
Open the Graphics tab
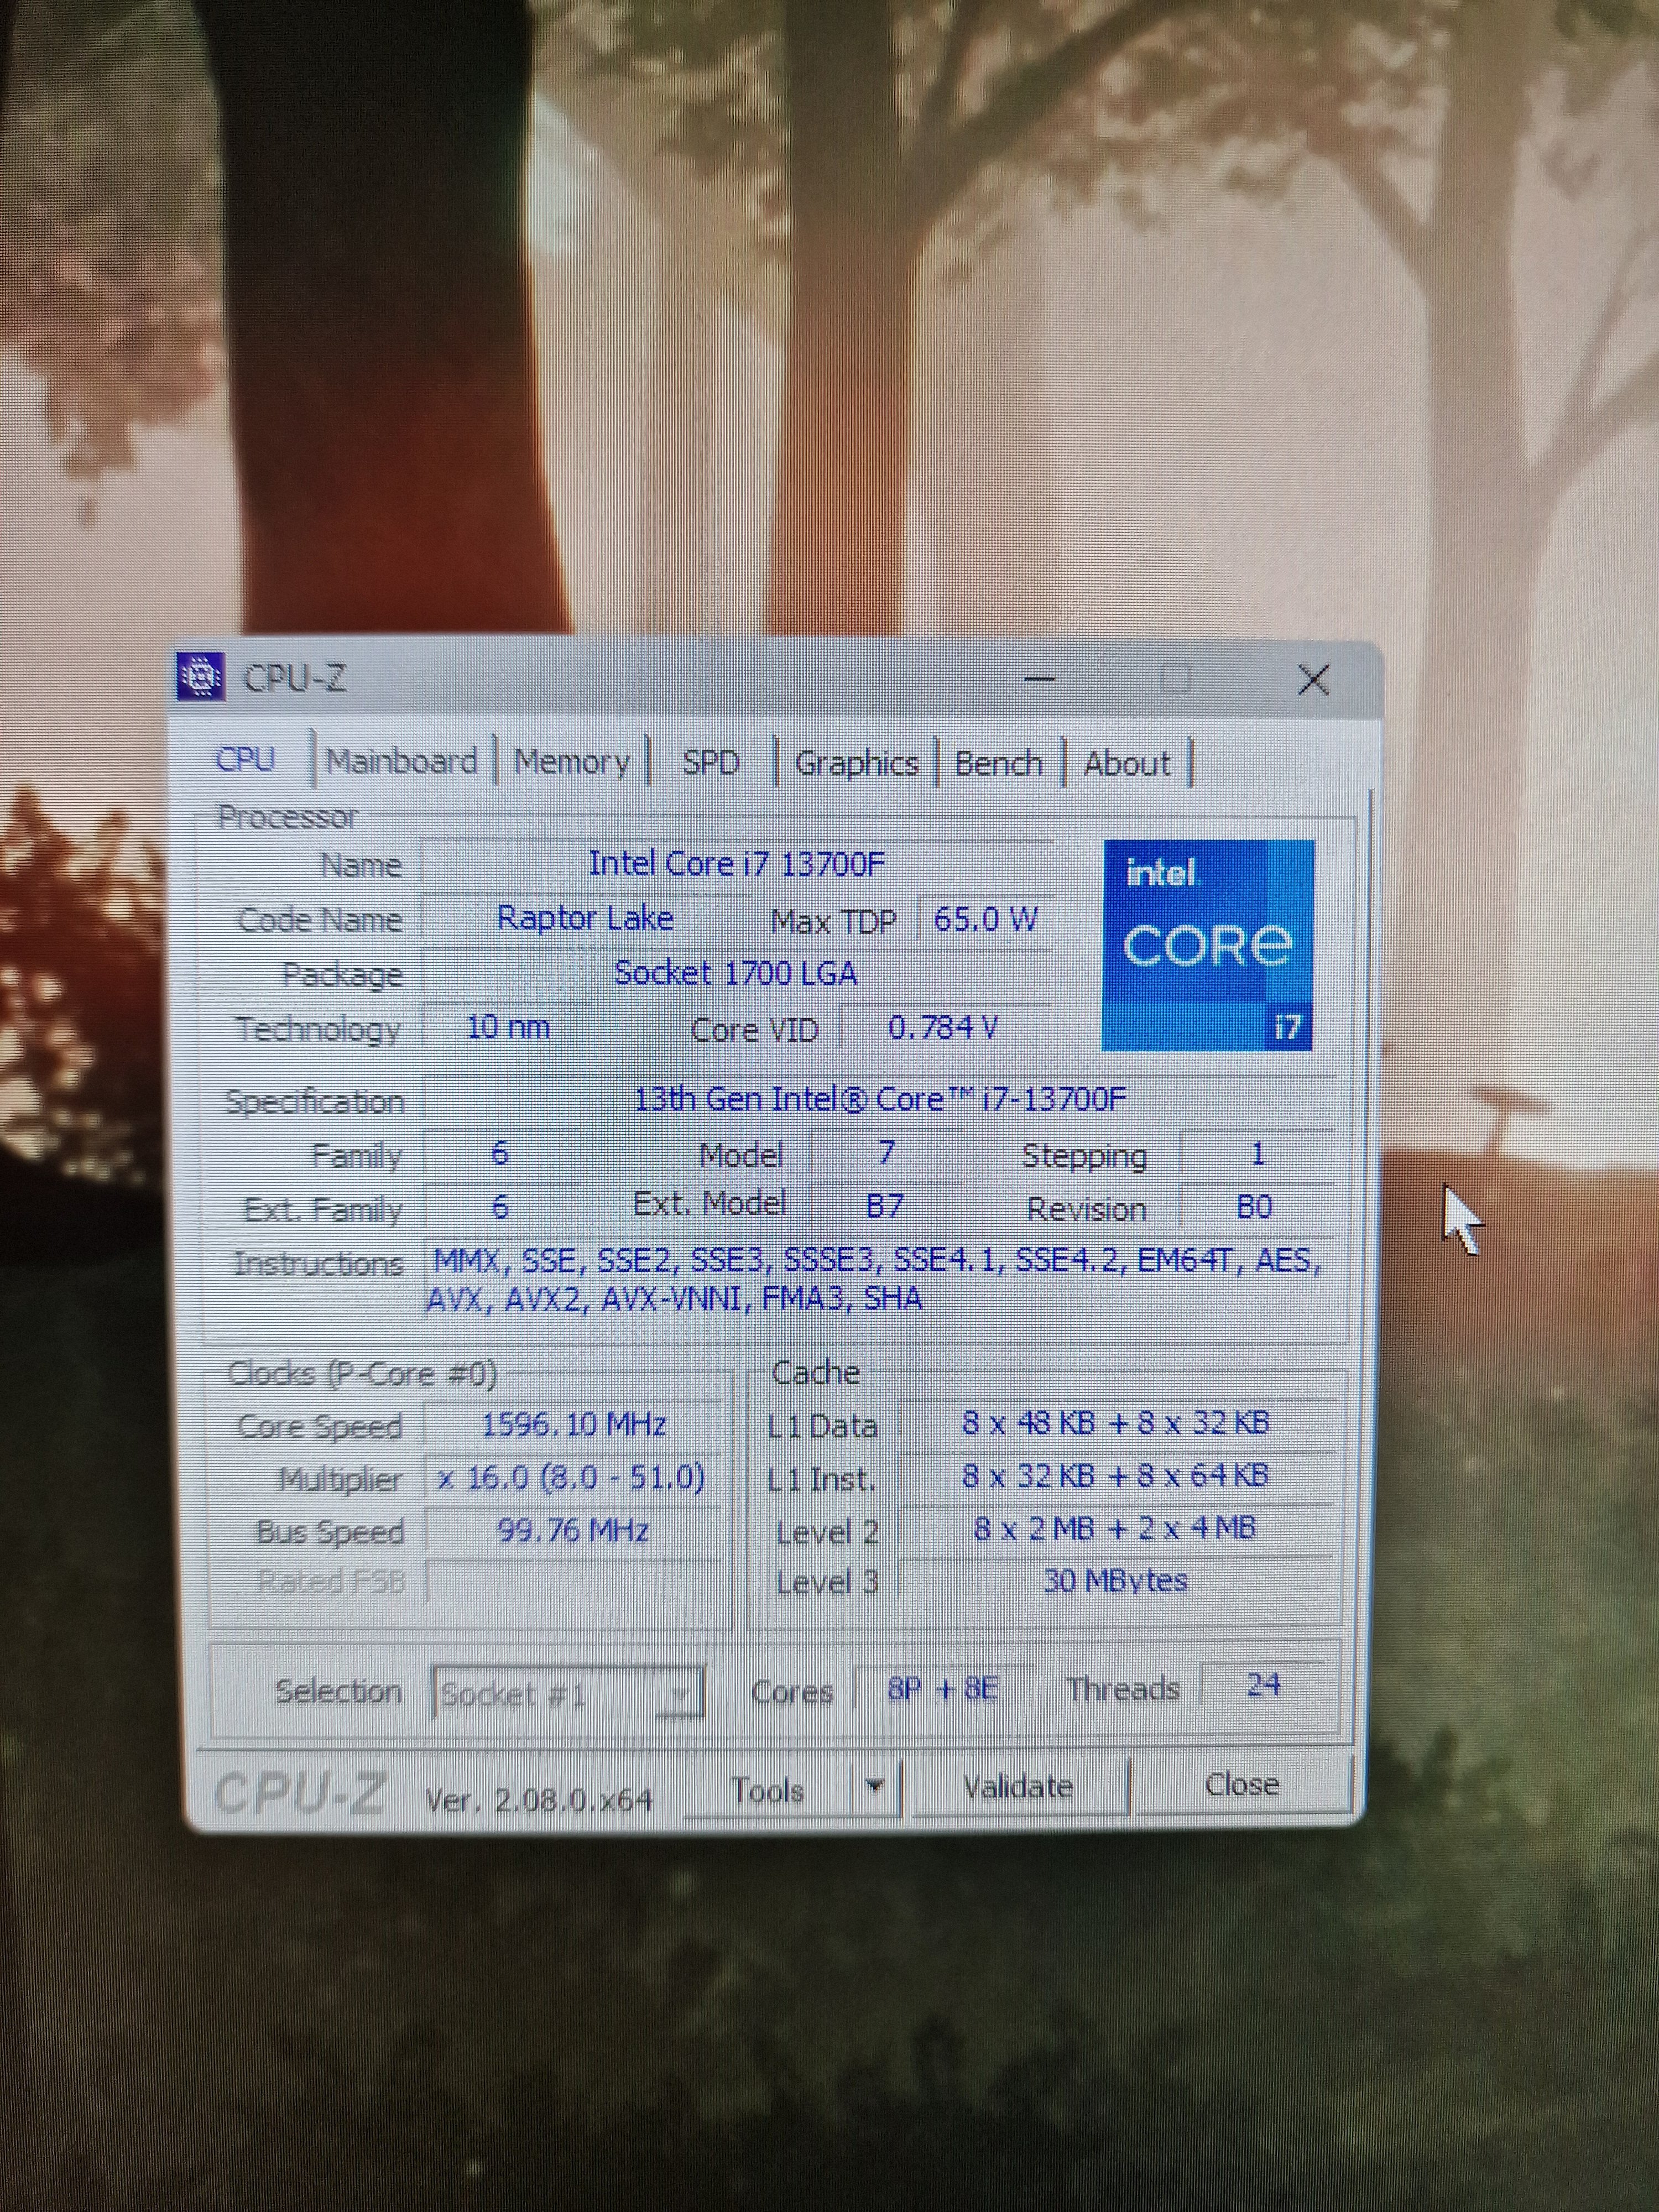pyautogui.click(x=856, y=764)
